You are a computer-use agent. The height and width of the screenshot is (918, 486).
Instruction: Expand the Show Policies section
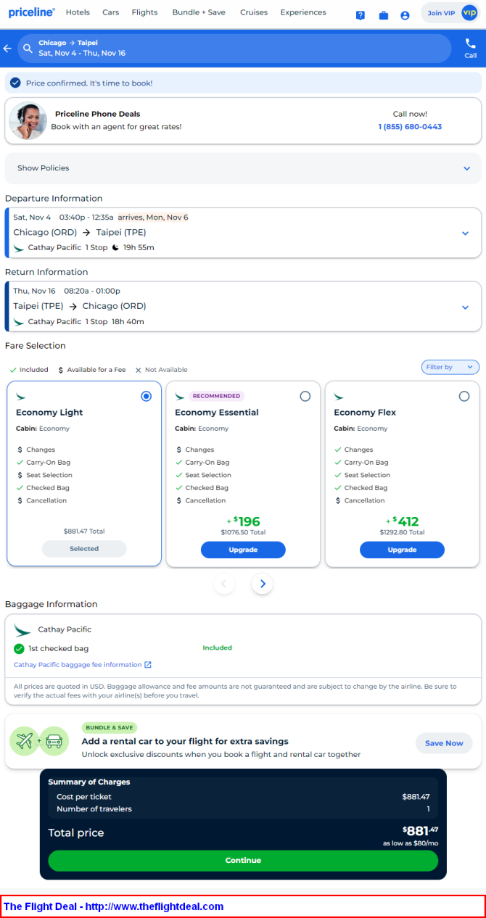coord(243,168)
